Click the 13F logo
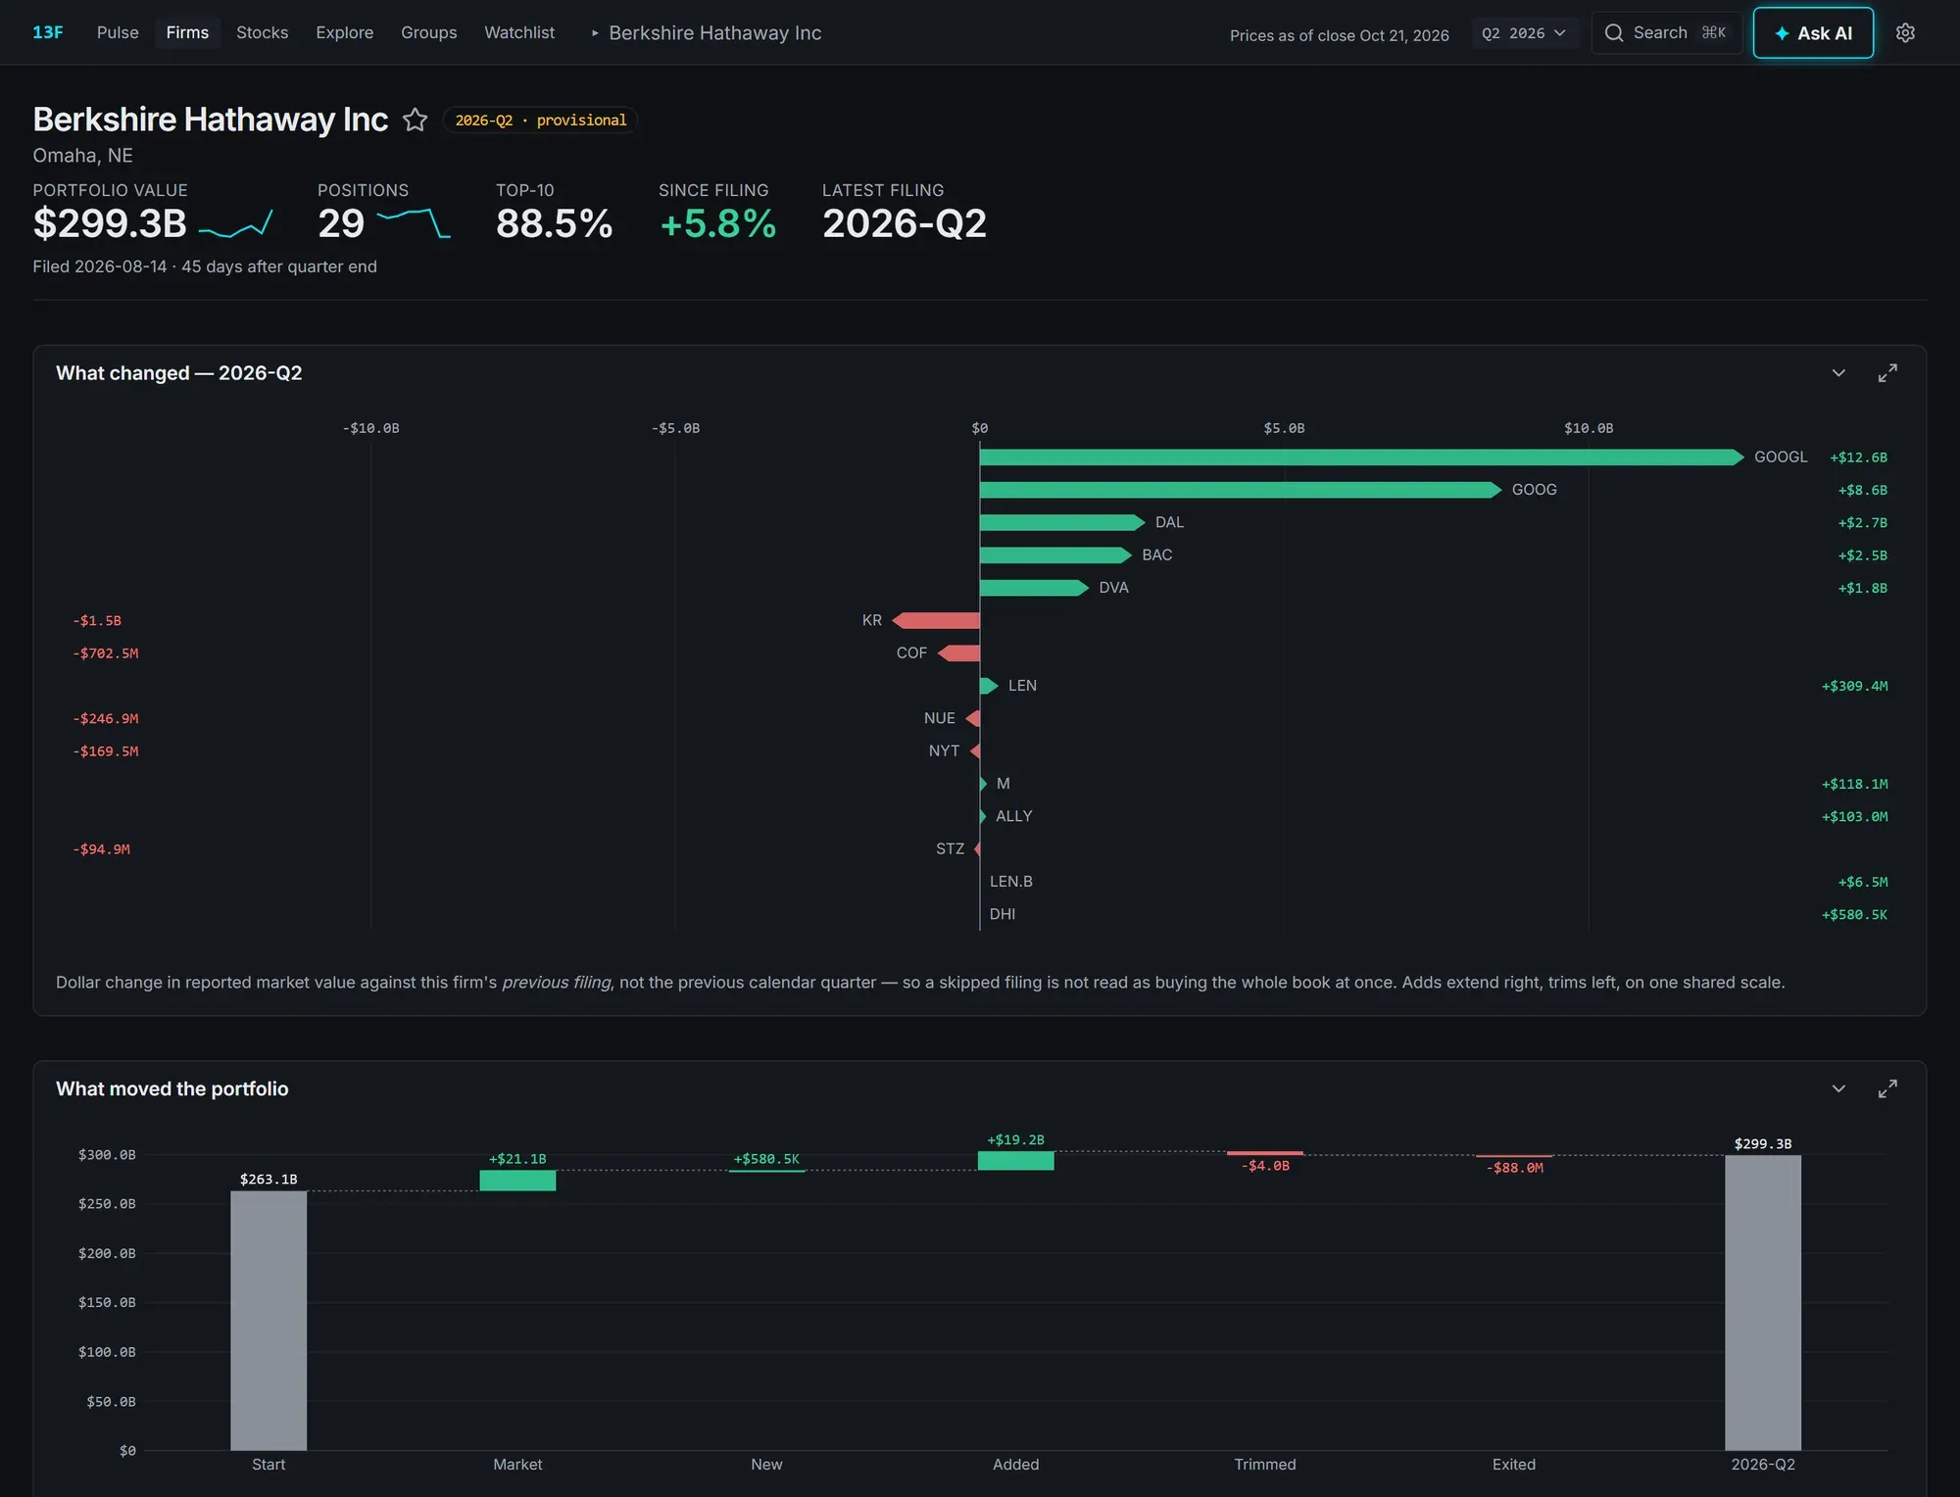Viewport: 1960px width, 1497px height. click(x=47, y=32)
